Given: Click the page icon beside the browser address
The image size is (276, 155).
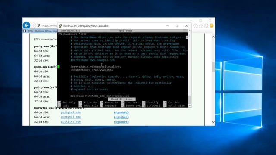Looking at the screenshot, I should click(x=39, y=25).
